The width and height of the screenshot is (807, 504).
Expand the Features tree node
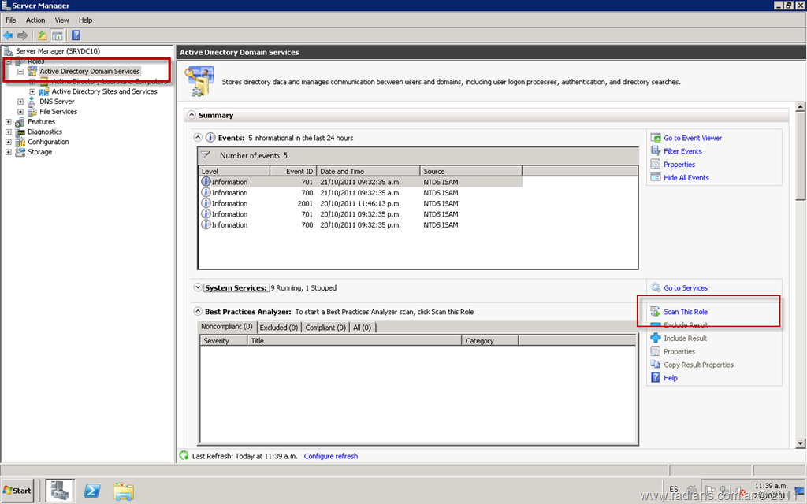(x=9, y=122)
